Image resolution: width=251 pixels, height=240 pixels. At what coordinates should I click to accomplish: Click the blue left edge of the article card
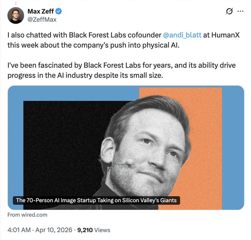click(15, 153)
